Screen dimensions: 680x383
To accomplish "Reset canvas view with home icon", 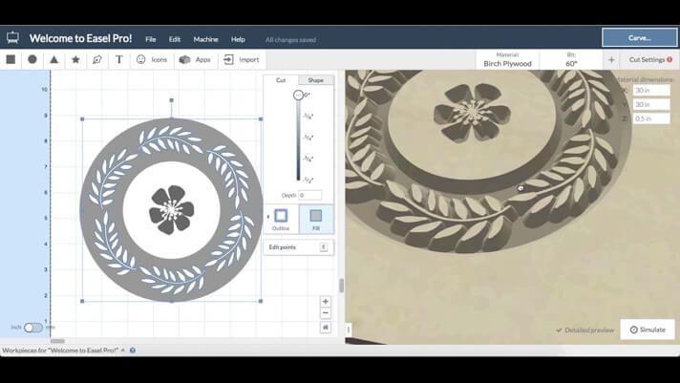I will (326, 328).
